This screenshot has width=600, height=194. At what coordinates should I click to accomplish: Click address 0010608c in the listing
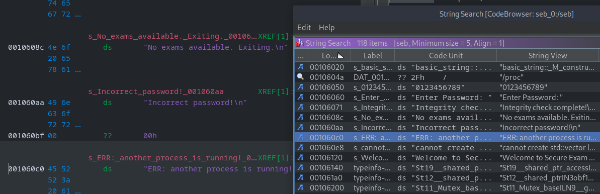(26, 47)
